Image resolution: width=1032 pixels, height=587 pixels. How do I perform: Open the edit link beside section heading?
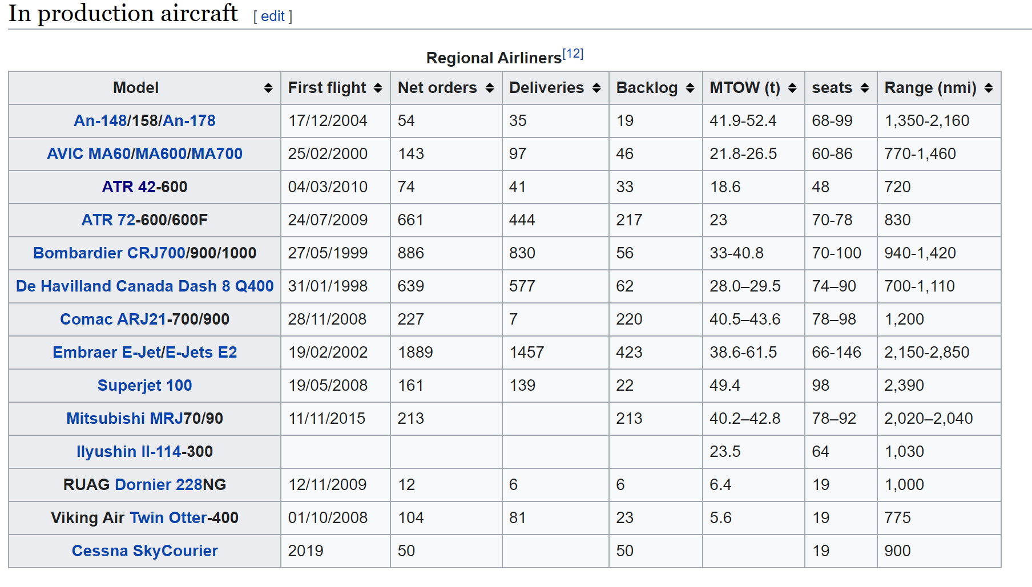point(272,17)
